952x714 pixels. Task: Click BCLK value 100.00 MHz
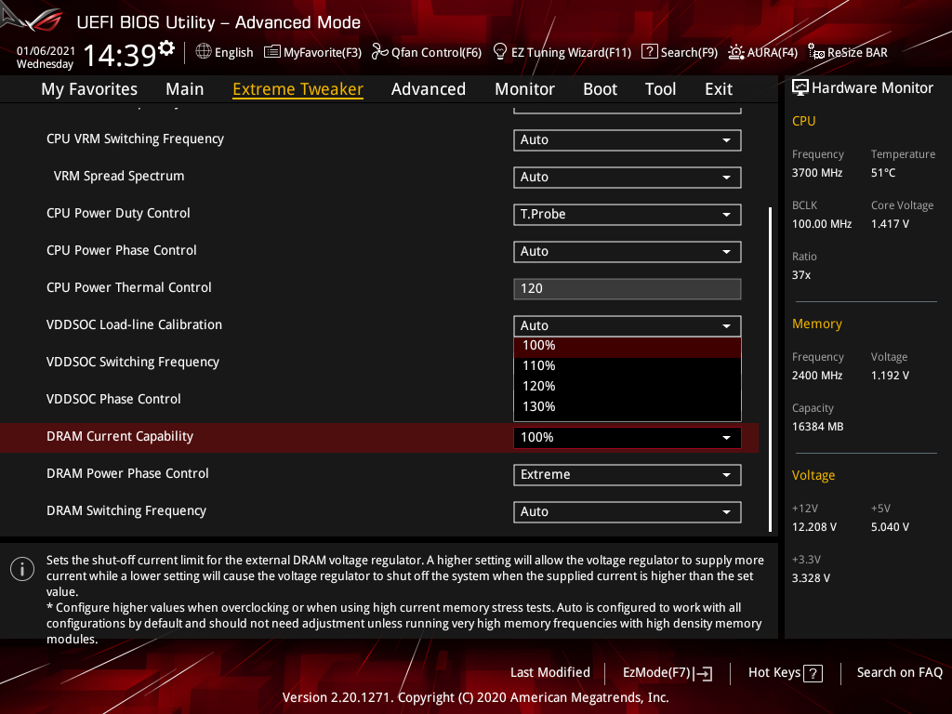(x=822, y=224)
